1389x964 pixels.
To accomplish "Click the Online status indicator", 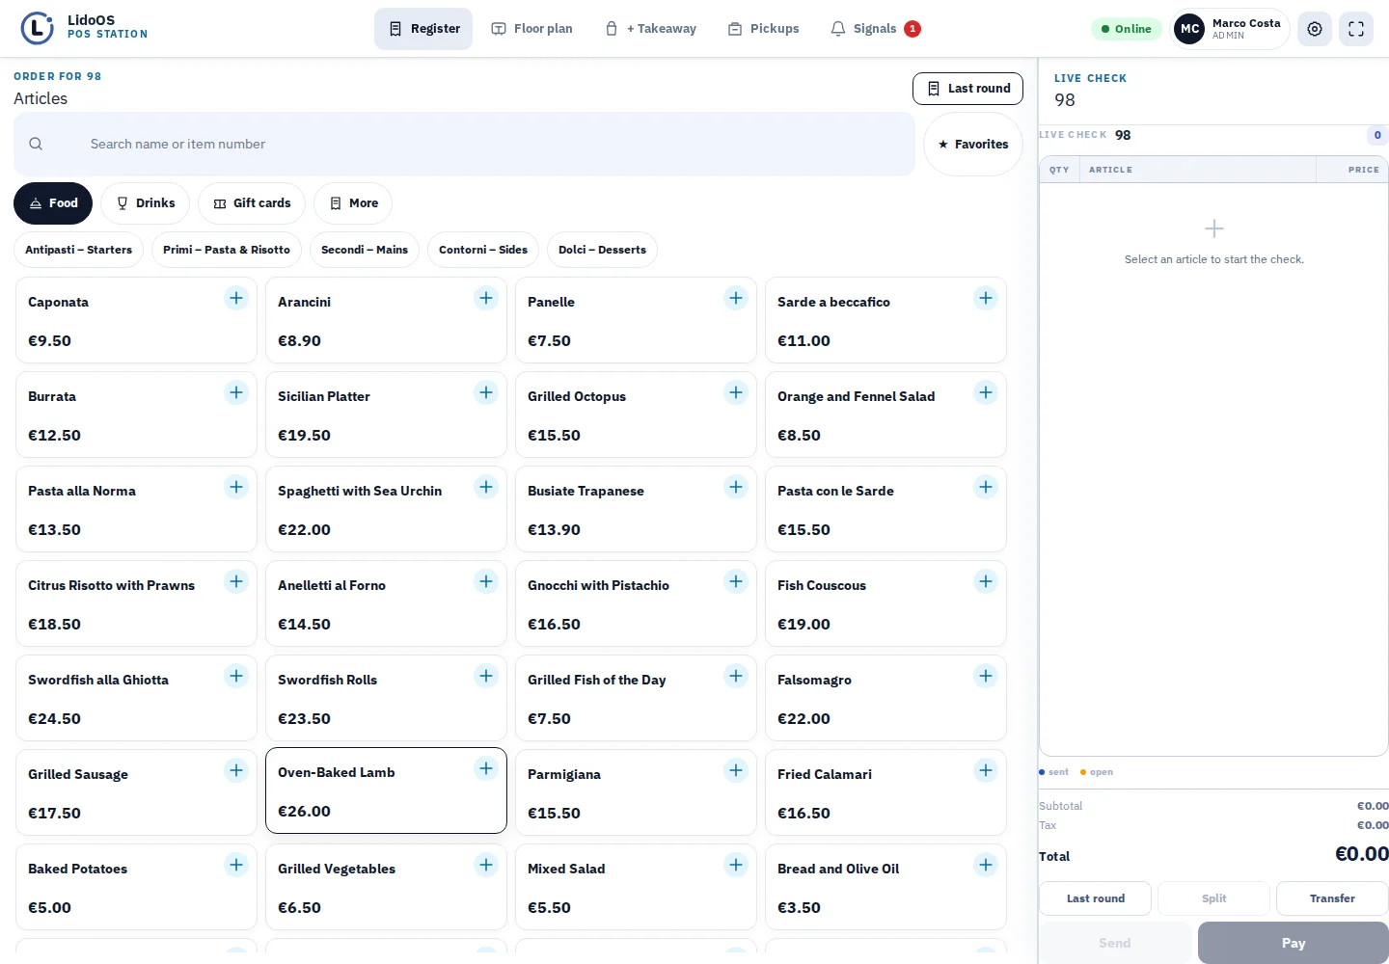I will coord(1126,29).
